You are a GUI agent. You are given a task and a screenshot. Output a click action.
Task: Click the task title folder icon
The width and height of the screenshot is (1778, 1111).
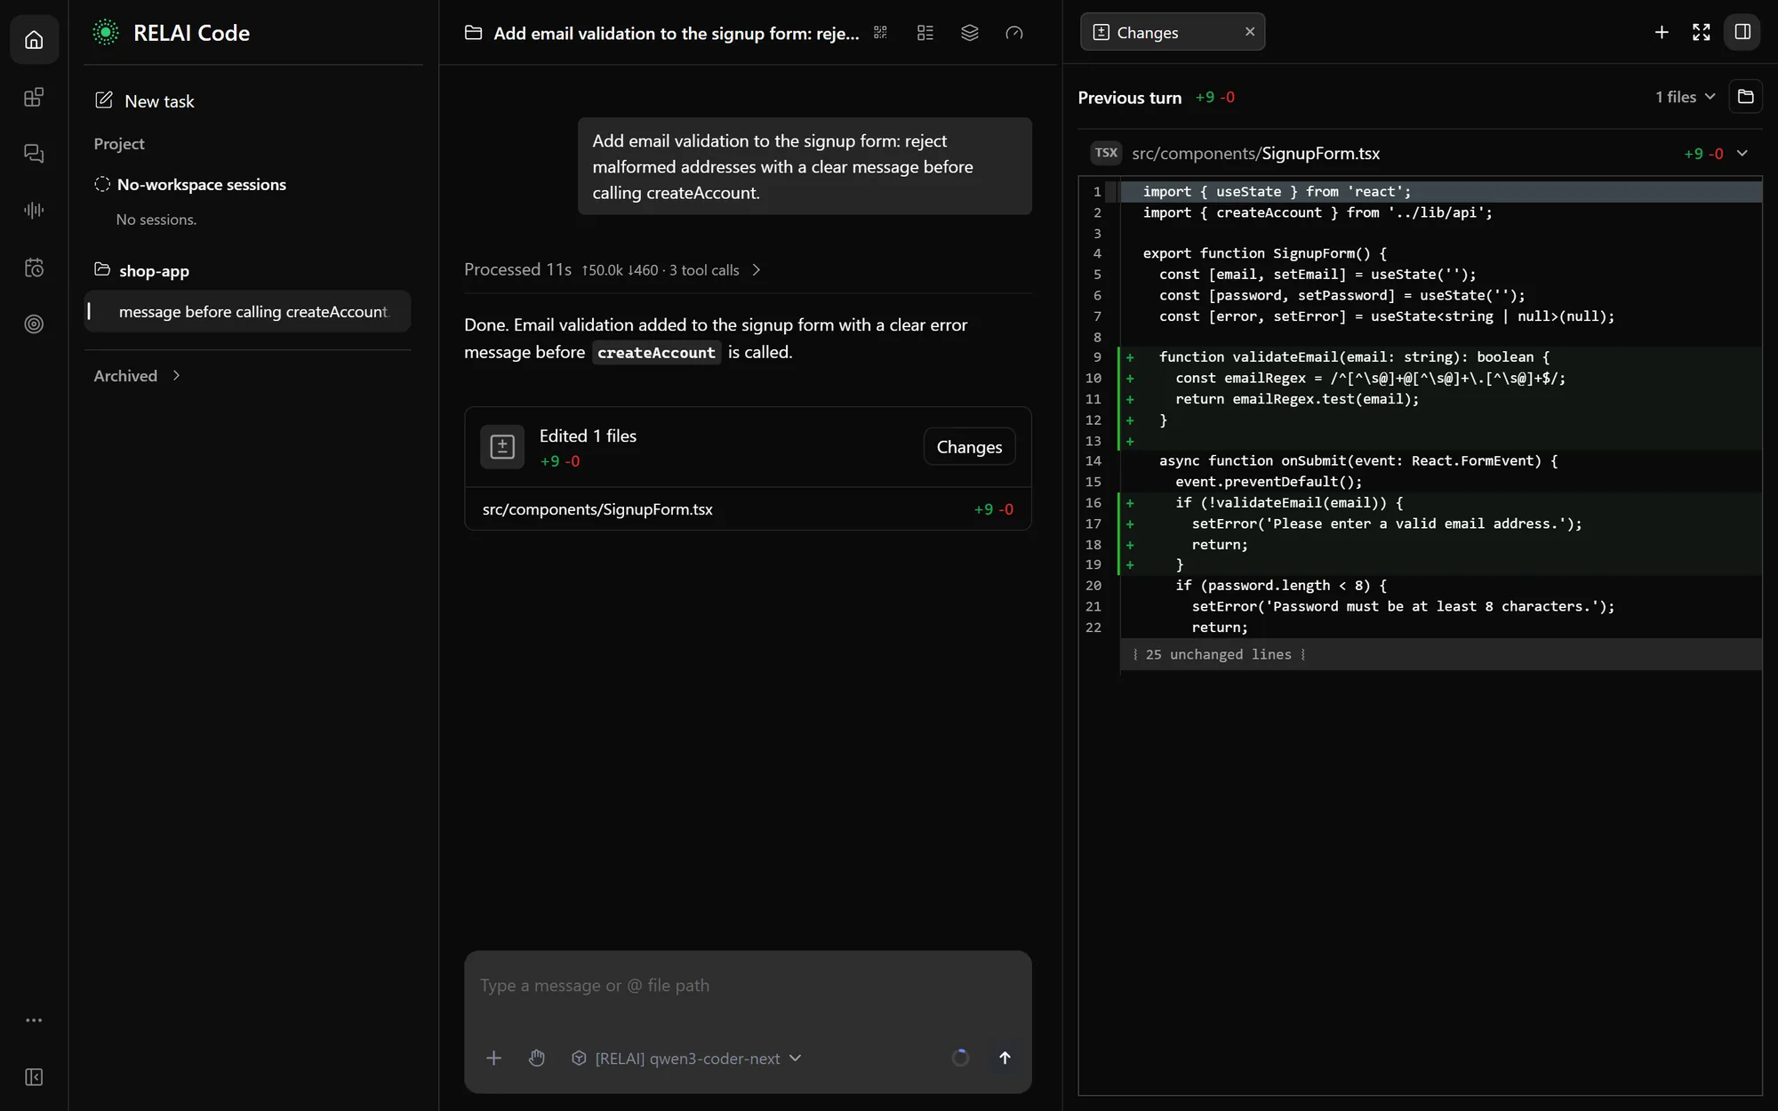tap(474, 33)
